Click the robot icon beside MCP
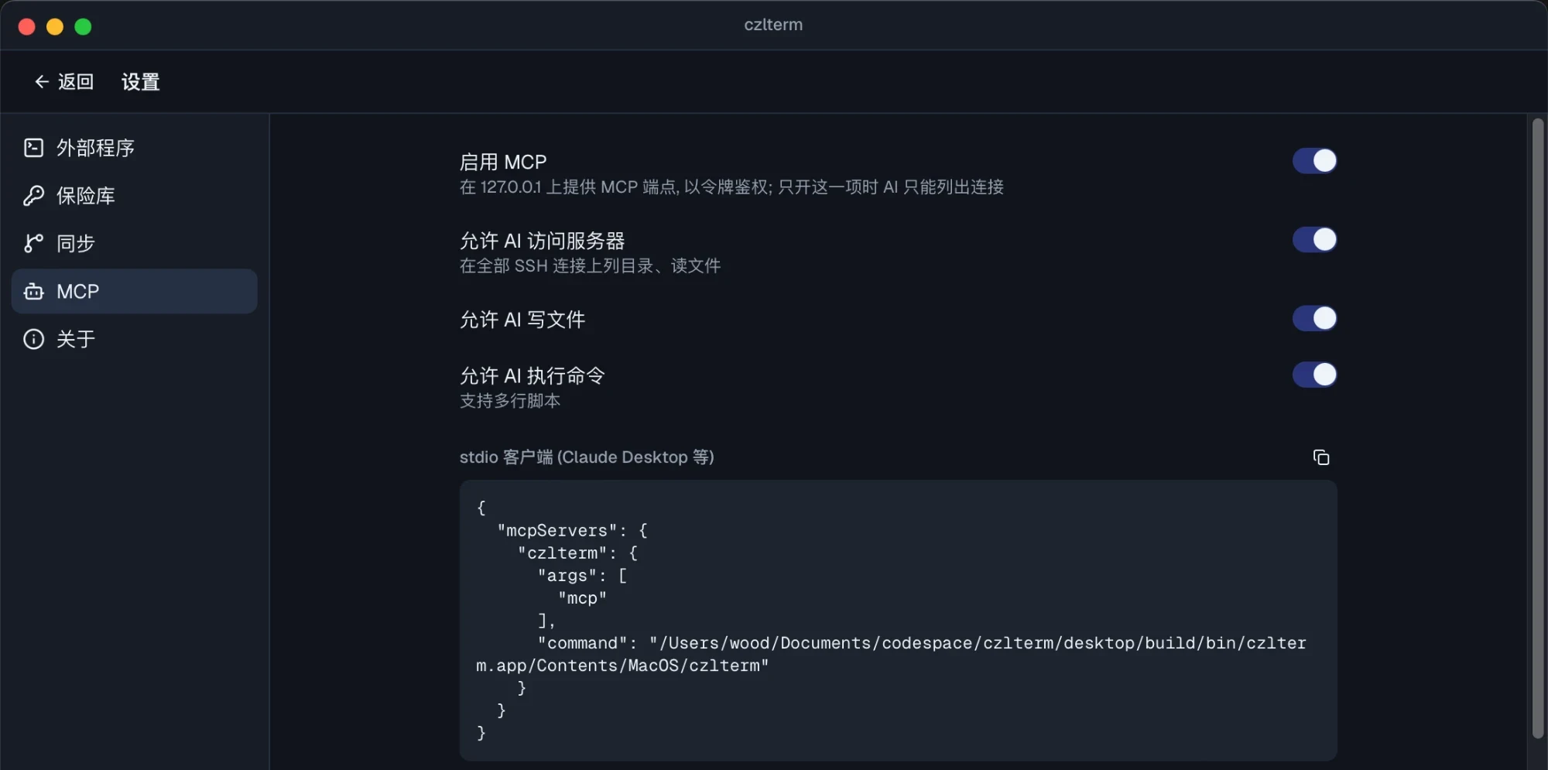Screen dimensions: 1548x770 (x=33, y=292)
